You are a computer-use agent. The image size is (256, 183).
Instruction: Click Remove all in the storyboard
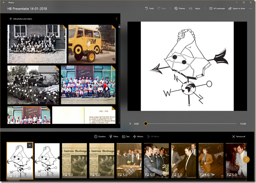coord(239,136)
